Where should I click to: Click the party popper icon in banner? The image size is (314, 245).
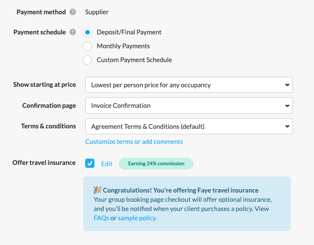[x=97, y=190]
